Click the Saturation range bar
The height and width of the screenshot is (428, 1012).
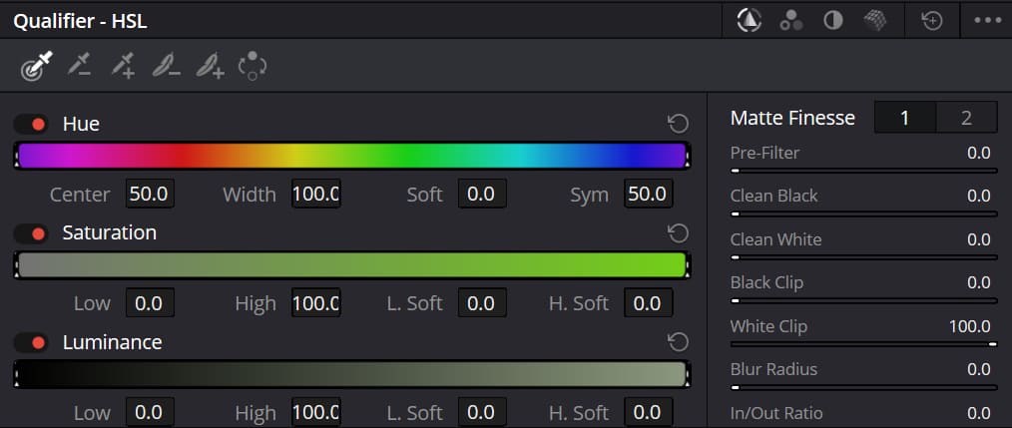point(351,265)
